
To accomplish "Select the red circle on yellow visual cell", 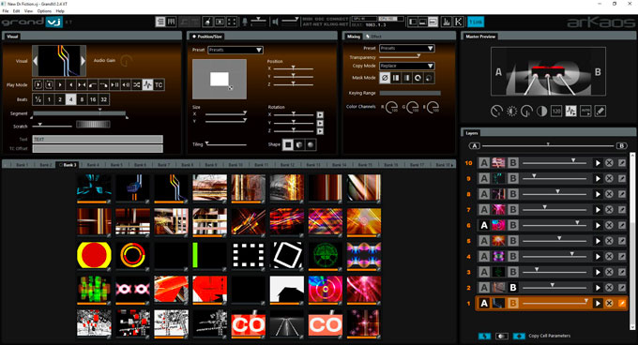I will click(94, 256).
